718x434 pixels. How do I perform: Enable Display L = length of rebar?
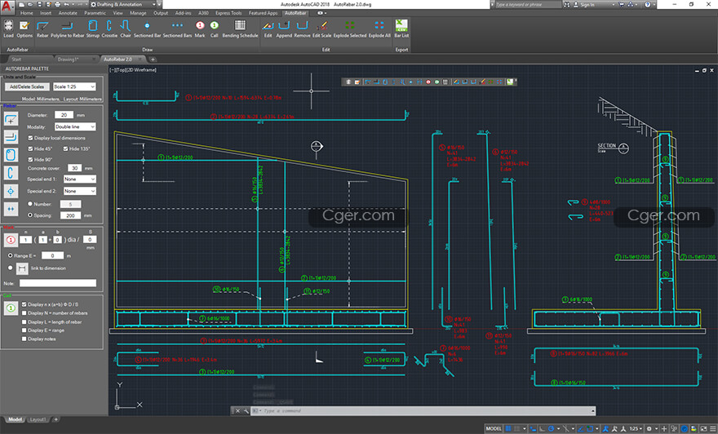24,322
